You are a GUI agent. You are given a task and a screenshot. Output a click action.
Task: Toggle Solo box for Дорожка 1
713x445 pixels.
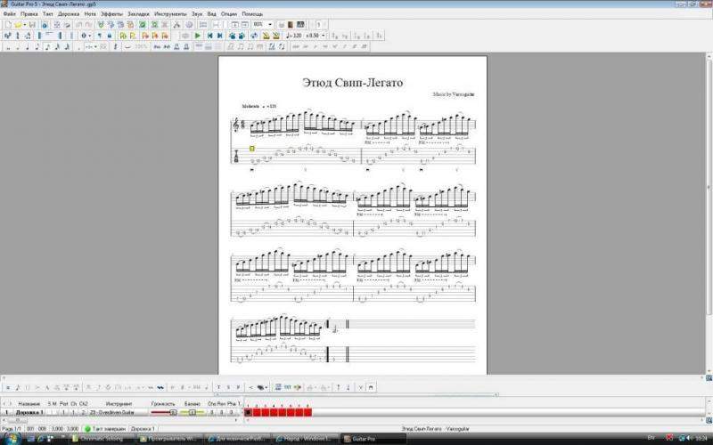pyautogui.click(x=50, y=412)
